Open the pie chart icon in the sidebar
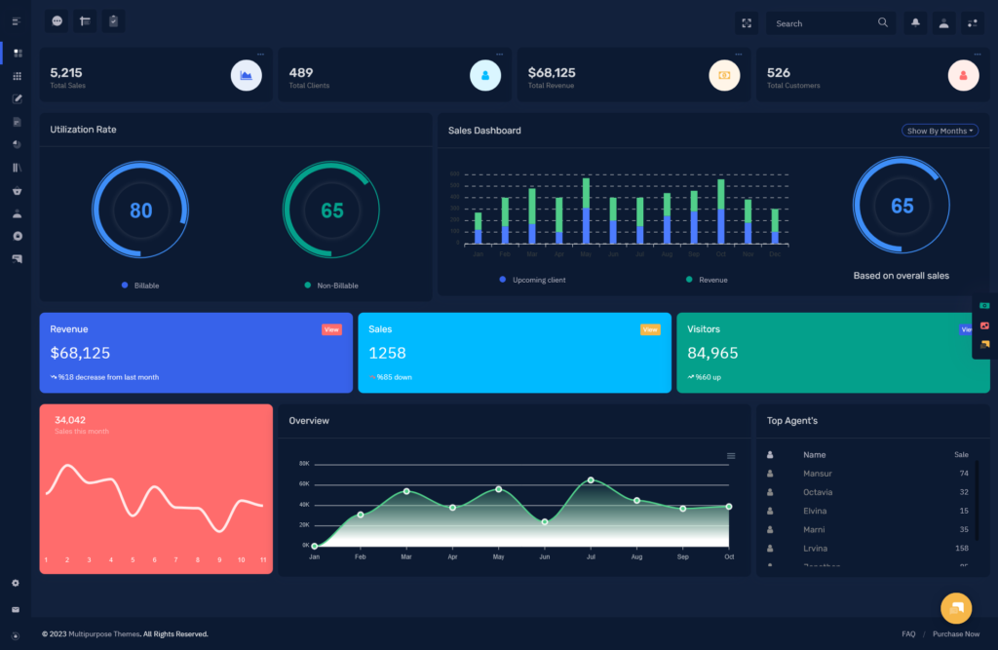 (18, 144)
